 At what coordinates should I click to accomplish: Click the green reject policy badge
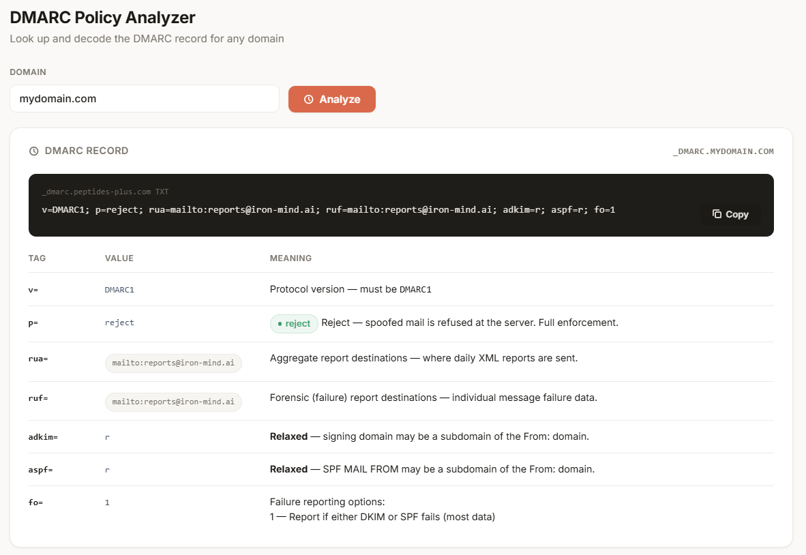point(294,324)
